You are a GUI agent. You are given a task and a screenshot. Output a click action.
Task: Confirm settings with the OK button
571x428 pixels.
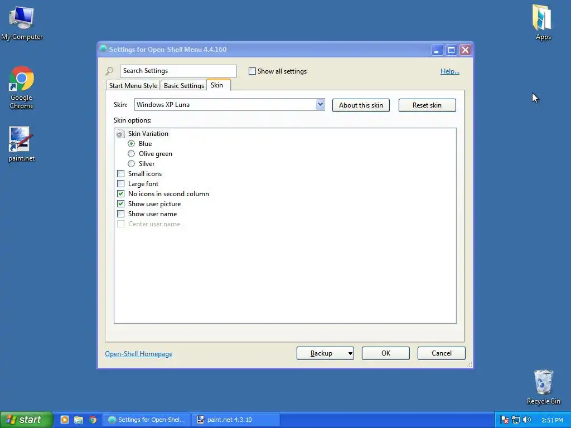(x=386, y=353)
